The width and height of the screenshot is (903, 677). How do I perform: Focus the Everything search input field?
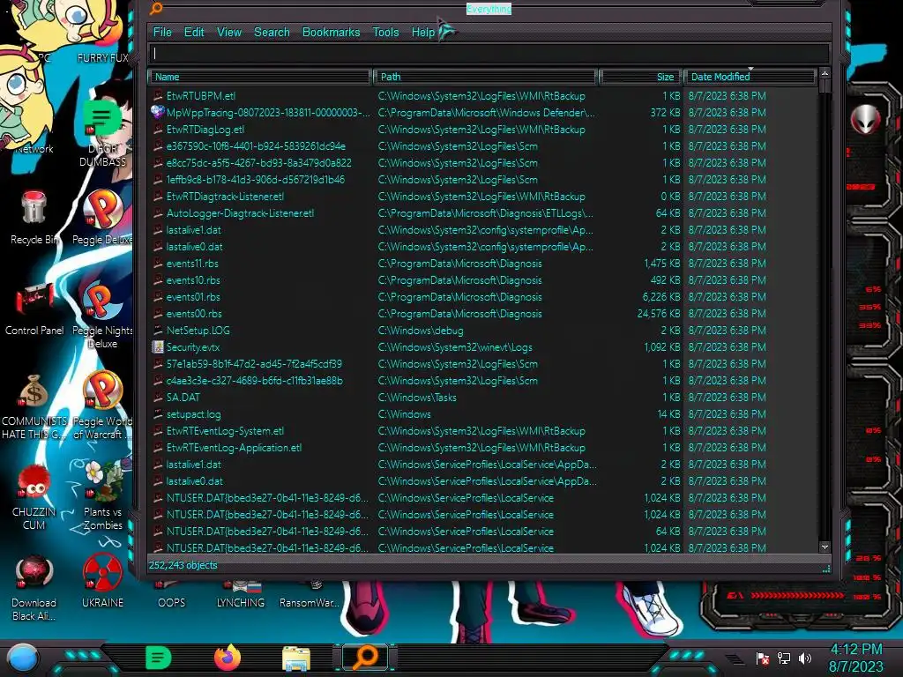click(489, 54)
